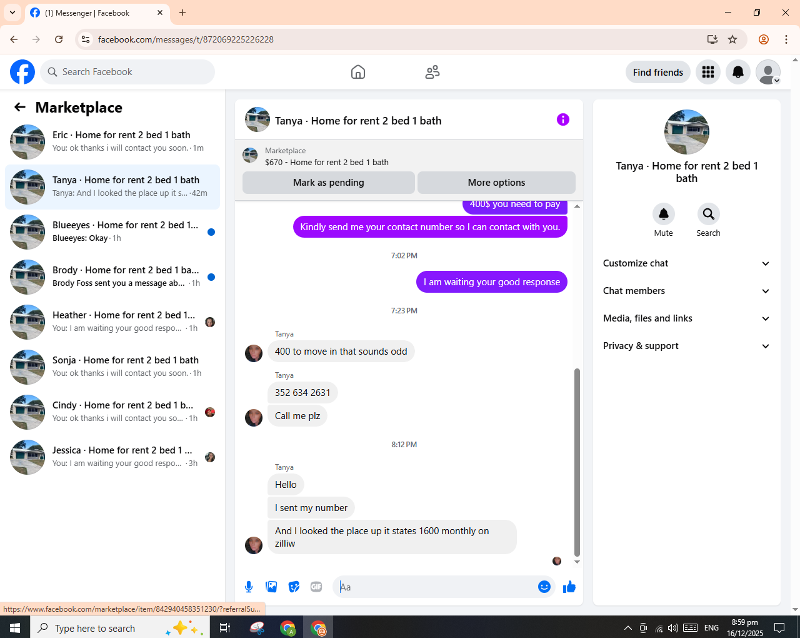Screen dimensions: 800x638
Task: Open Cindy's Home for rent conversation
Action: tap(112, 412)
